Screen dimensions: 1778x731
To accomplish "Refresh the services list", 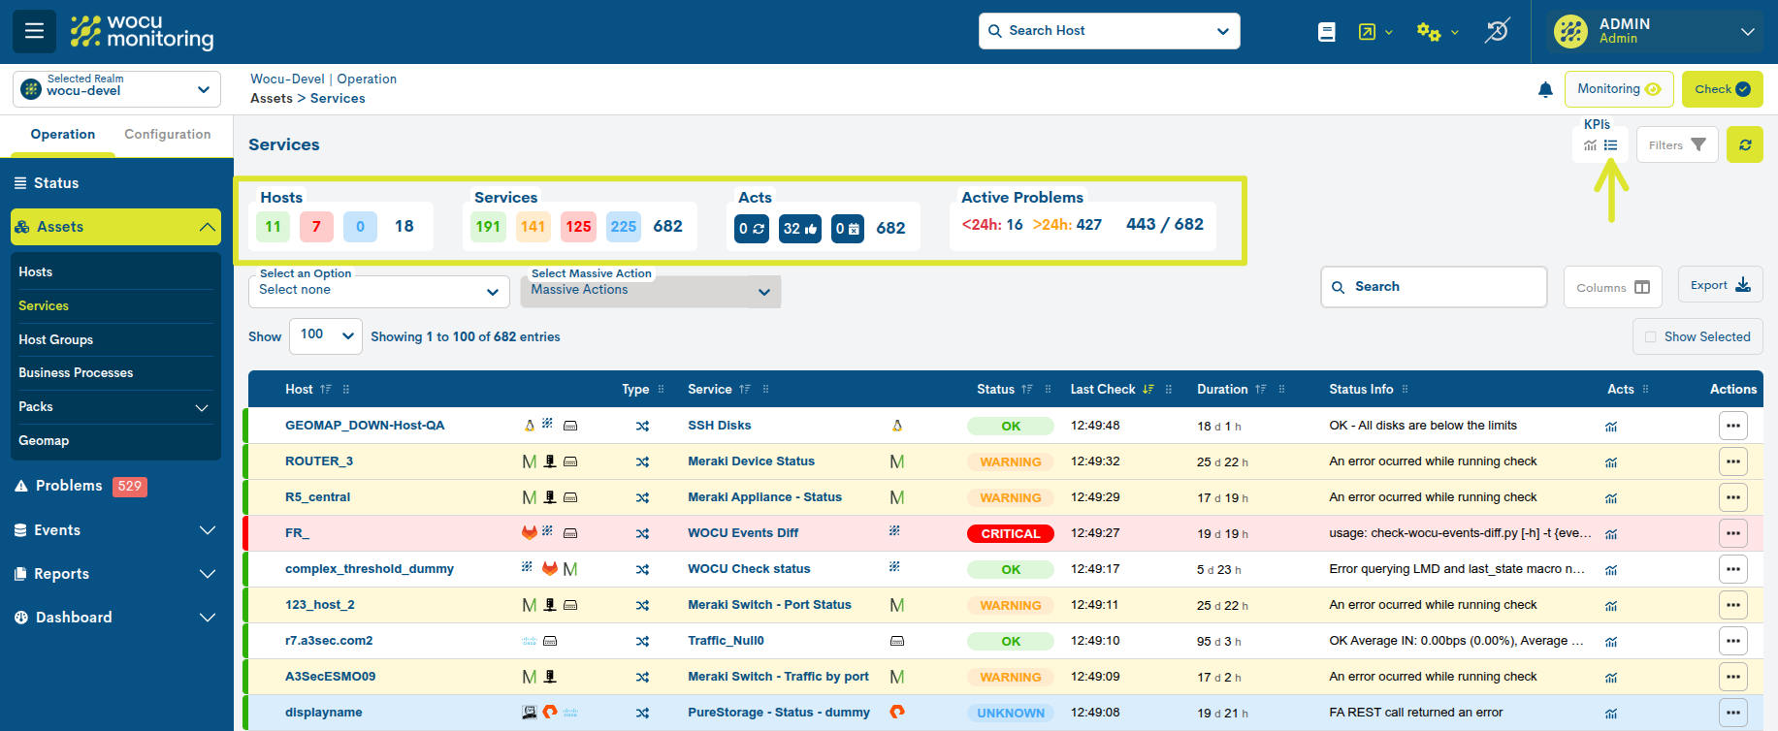I will 1745,144.
